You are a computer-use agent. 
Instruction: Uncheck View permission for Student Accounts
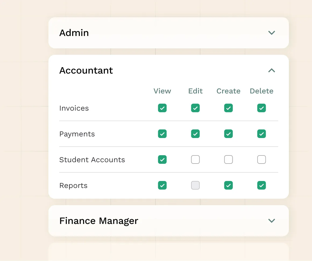[162, 160]
